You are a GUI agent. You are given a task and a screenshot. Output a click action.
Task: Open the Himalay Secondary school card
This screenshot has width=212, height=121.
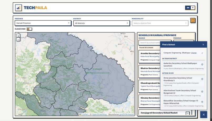(149, 101)
